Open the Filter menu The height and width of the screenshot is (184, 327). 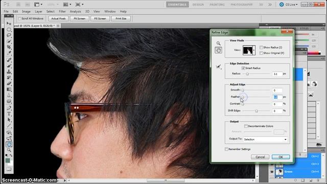(x=62, y=11)
